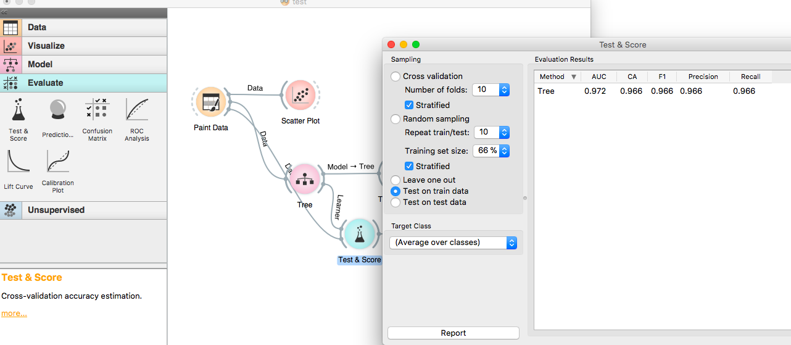This screenshot has height=345, width=791.
Task: Select Random sampling option
Action: [395, 119]
